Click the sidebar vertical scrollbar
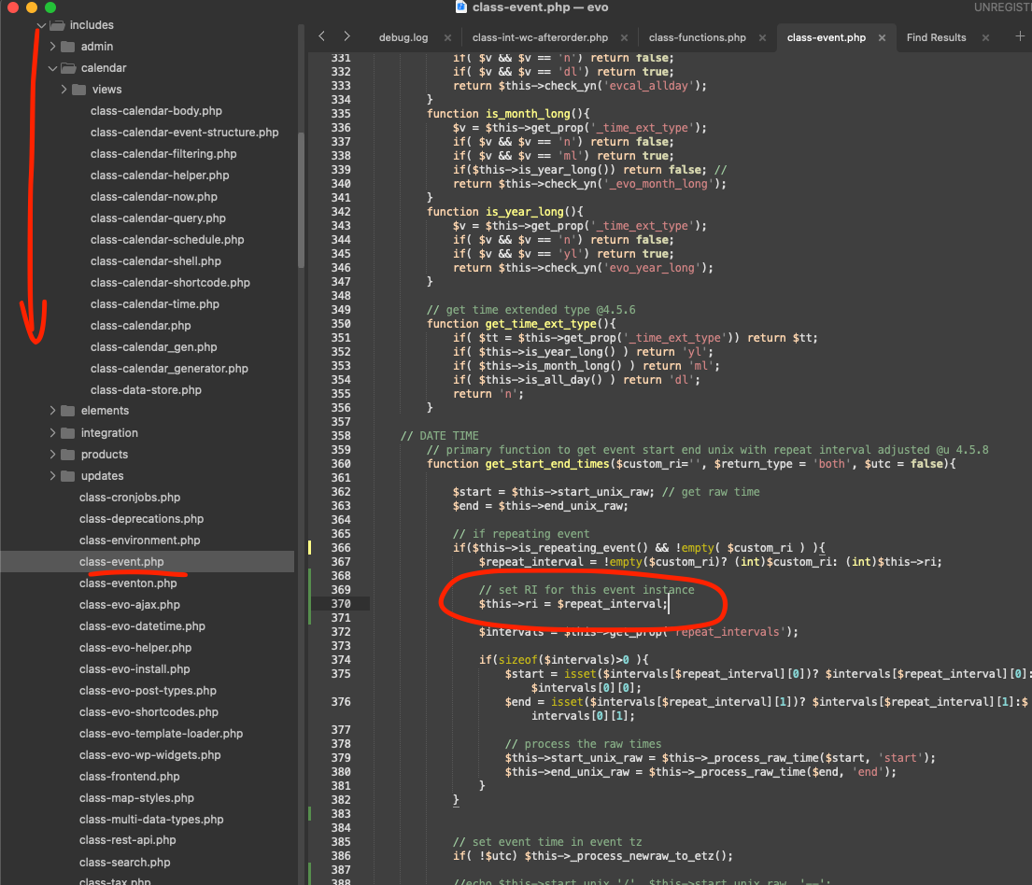Image resolution: width=1032 pixels, height=885 pixels. pos(302,201)
